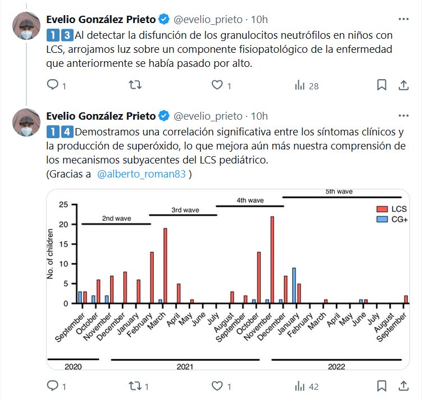428x400 pixels.
Task: Reply to the tweet with the chart
Action: pos(53,386)
